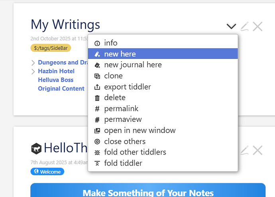Viewport: 275px width, 197px height.
Task: Select 'fold other tiddlers' option
Action: pos(135,152)
